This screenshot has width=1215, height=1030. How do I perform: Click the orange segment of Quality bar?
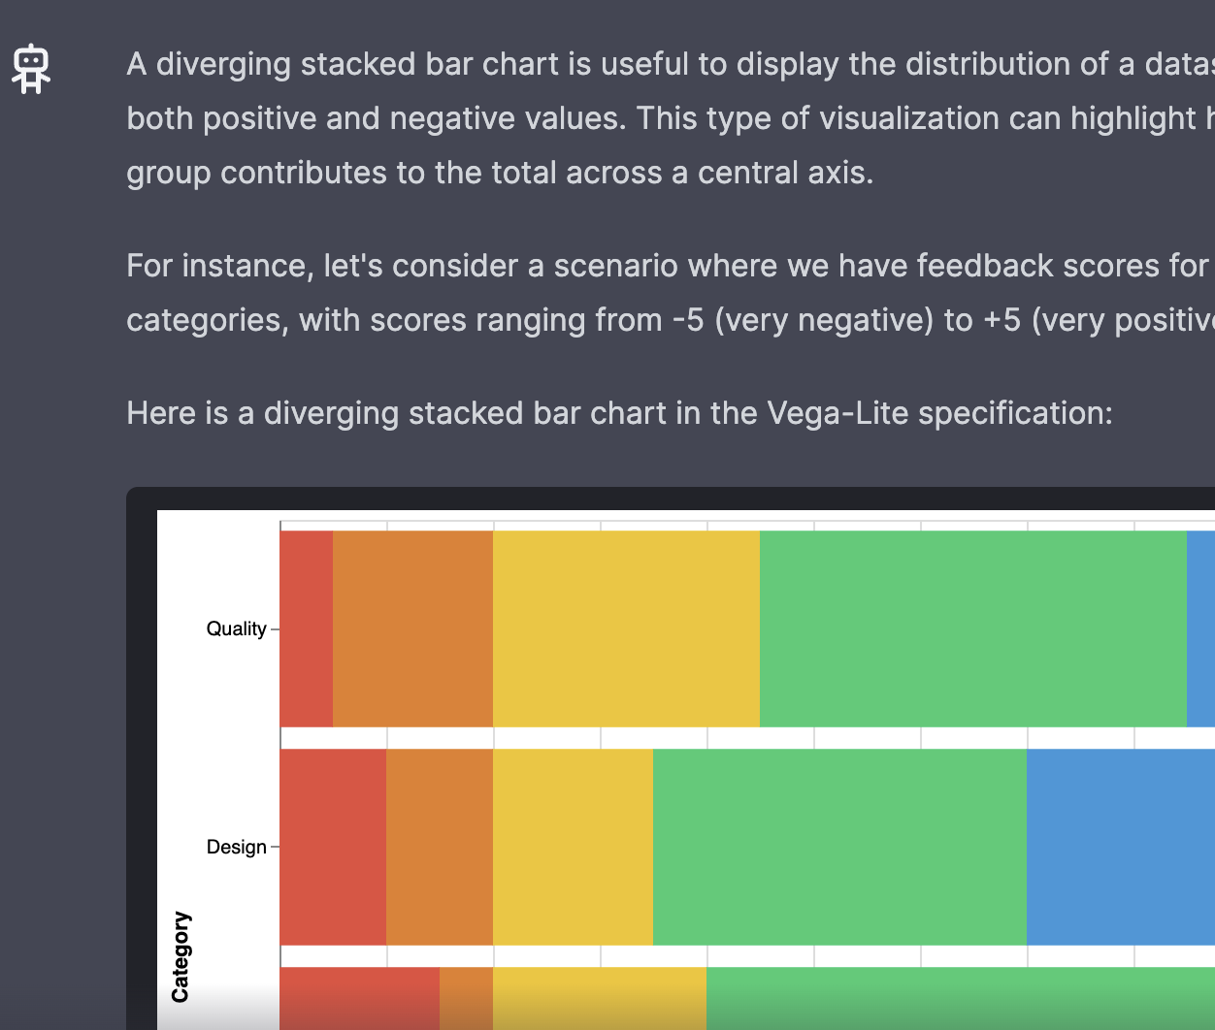click(x=412, y=628)
